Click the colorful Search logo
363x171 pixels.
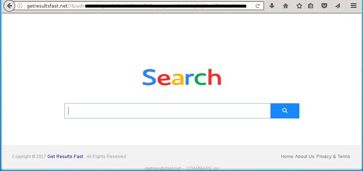click(182, 77)
